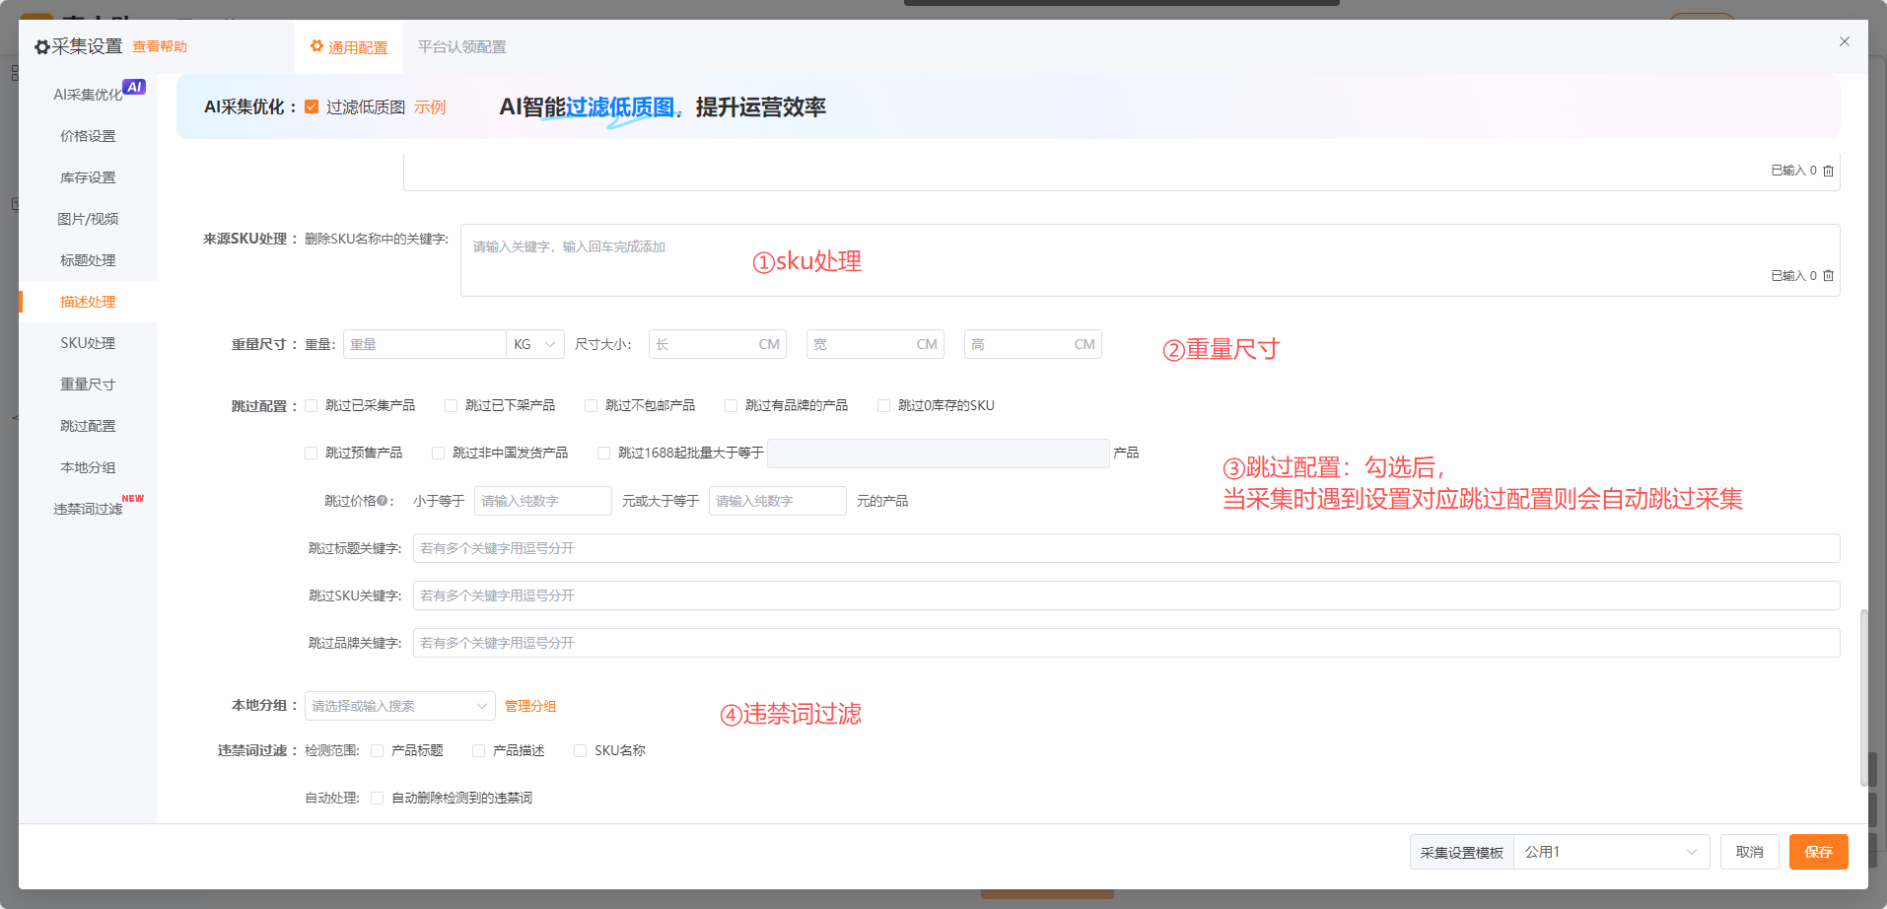Click the 高 height input field
1887x909 pixels.
coord(1033,344)
